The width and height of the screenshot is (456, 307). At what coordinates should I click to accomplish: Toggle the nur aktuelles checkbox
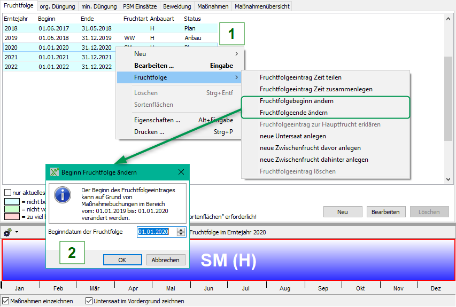[7, 193]
